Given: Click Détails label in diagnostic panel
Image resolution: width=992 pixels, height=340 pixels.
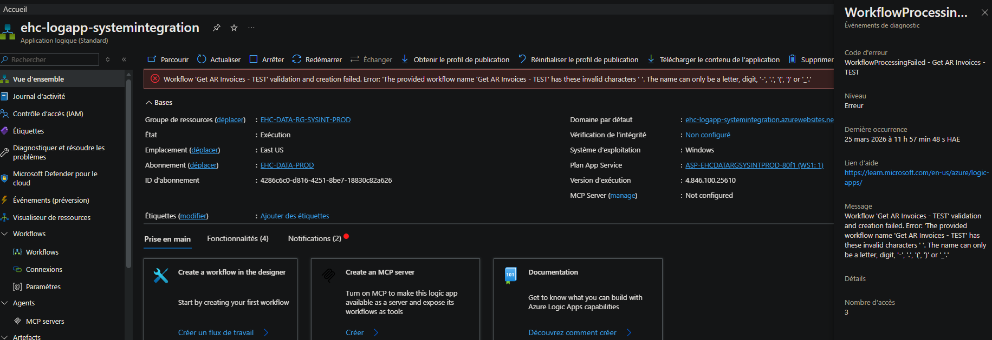Looking at the screenshot, I should [855, 278].
